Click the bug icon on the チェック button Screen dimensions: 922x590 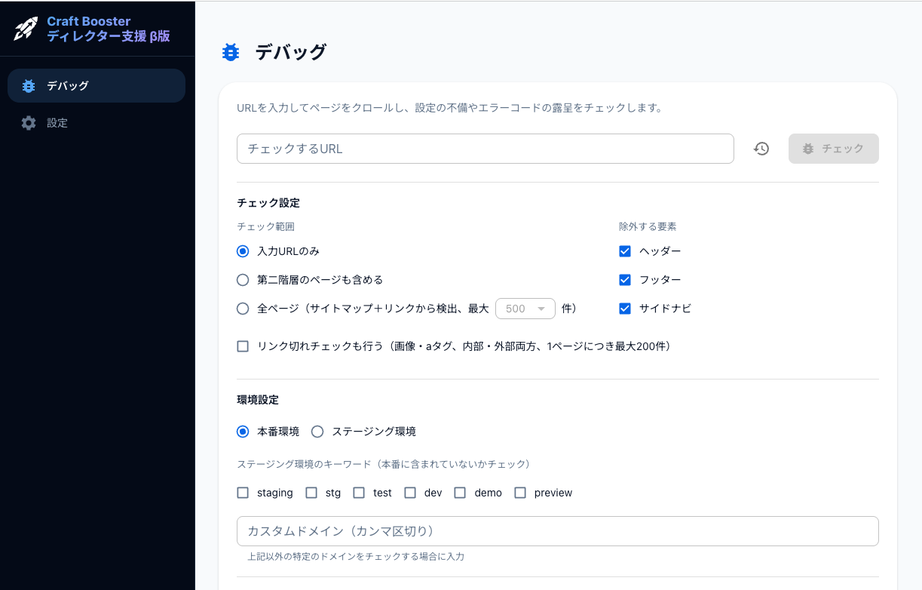[x=807, y=149]
